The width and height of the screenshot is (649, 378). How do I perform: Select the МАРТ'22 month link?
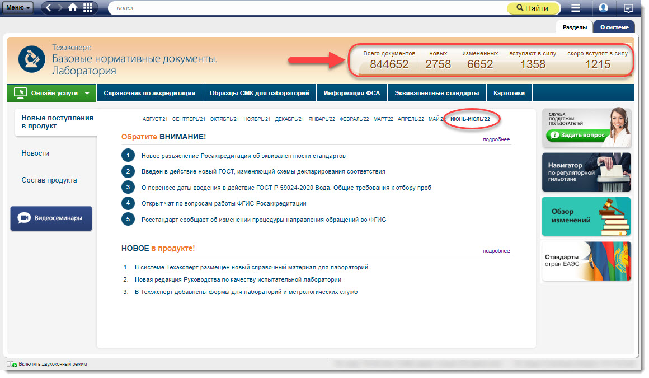tap(383, 119)
